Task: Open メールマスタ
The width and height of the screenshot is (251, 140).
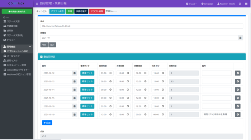Action: tap(11, 56)
